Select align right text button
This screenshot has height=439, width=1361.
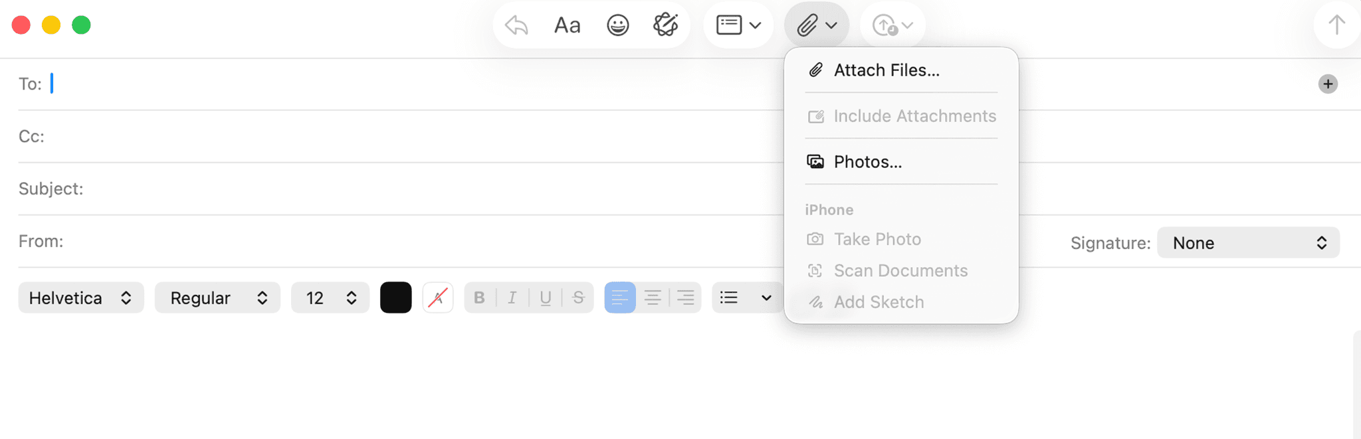pyautogui.click(x=685, y=298)
